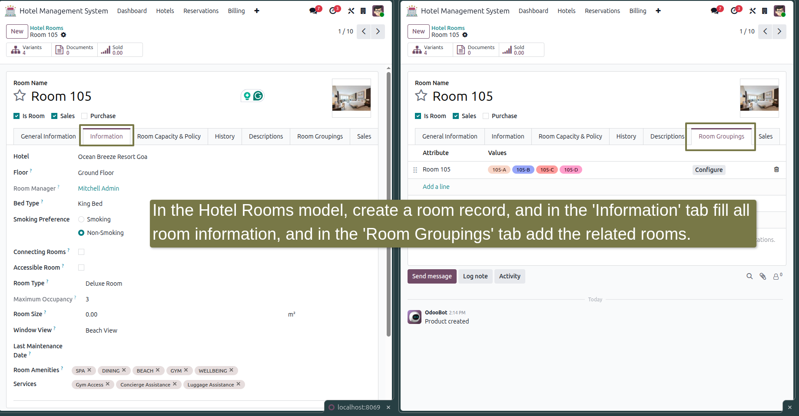Click Send message button
This screenshot has width=799, height=416.
point(432,276)
